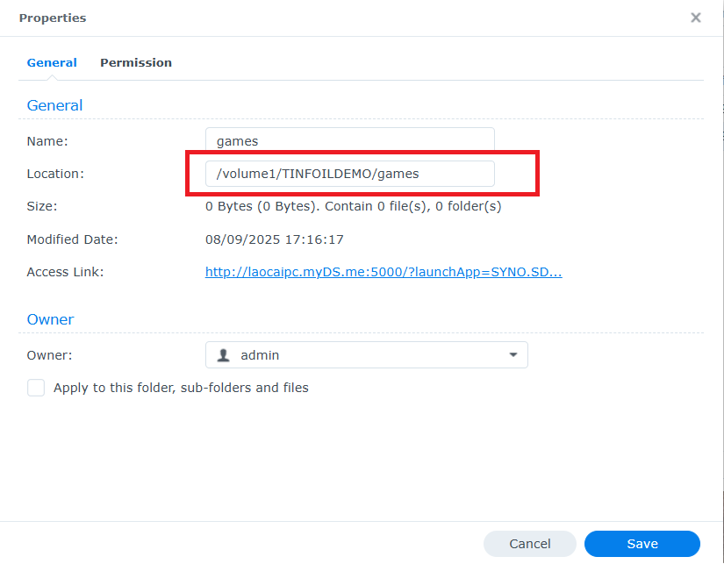The height and width of the screenshot is (564, 724).
Task: Switch to the Permission tab
Action: pos(136,63)
